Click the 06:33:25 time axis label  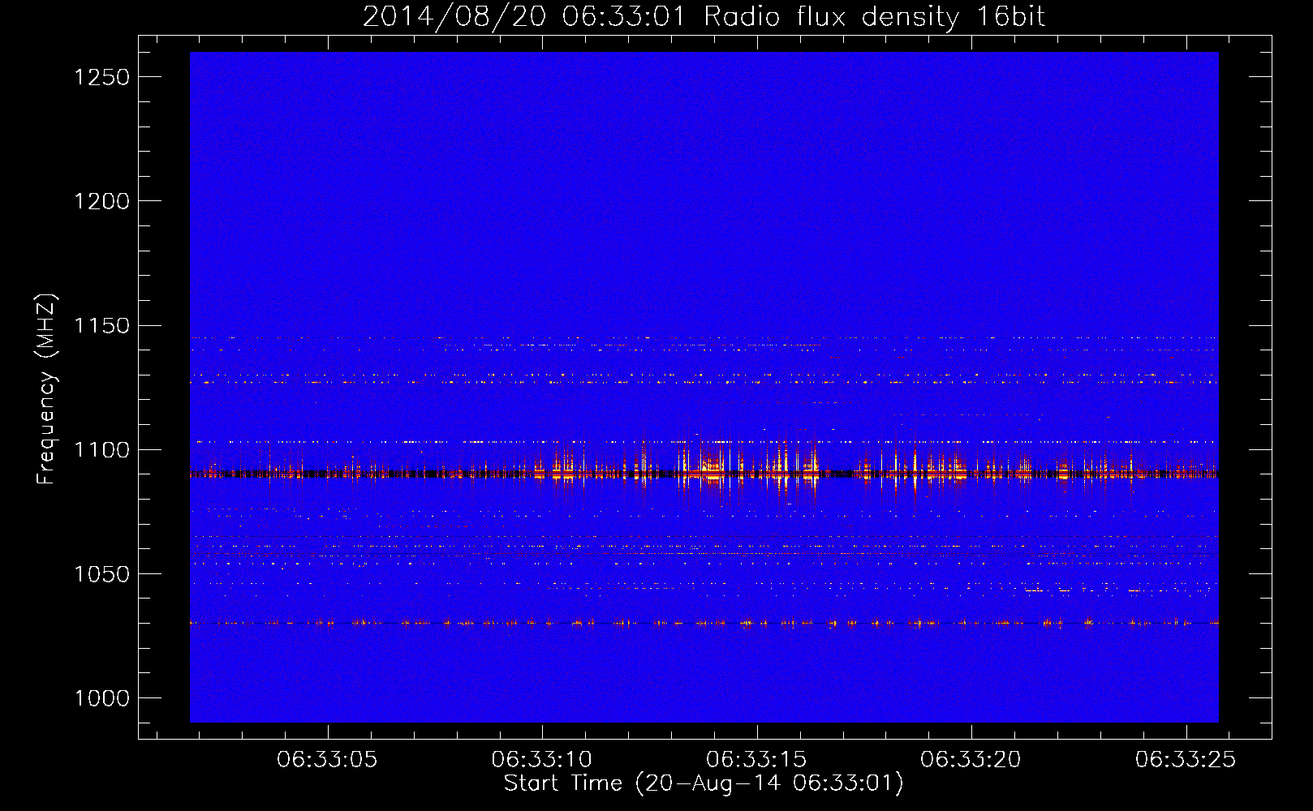click(x=1186, y=760)
